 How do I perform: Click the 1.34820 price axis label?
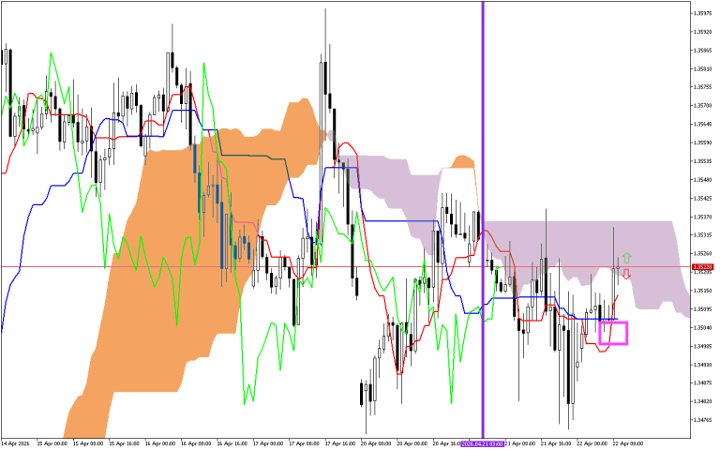click(x=702, y=402)
